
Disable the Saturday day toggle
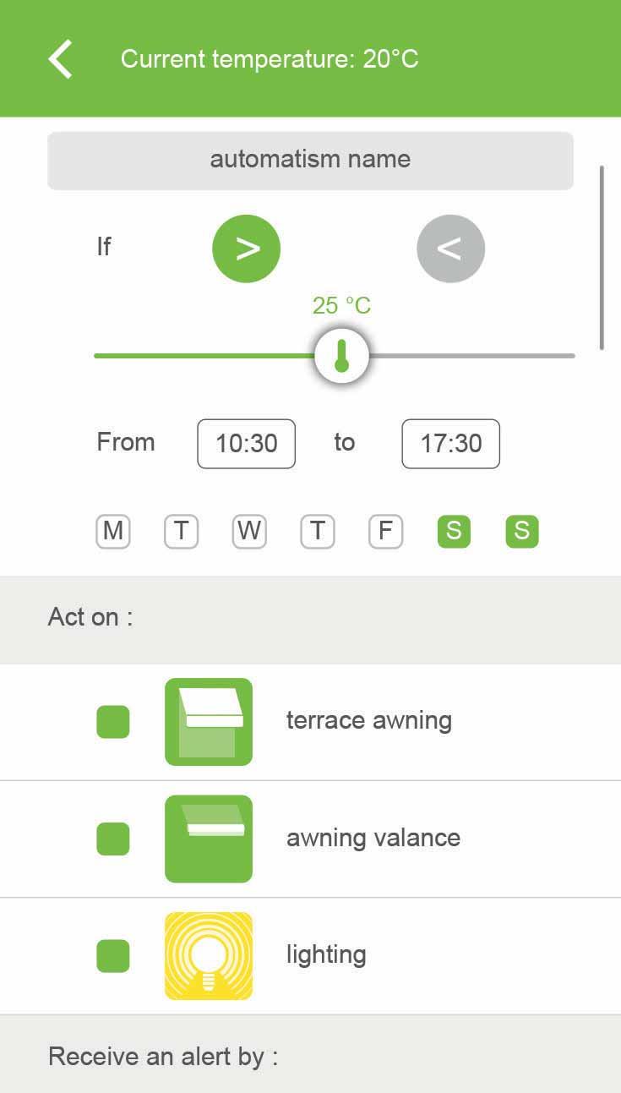click(454, 532)
